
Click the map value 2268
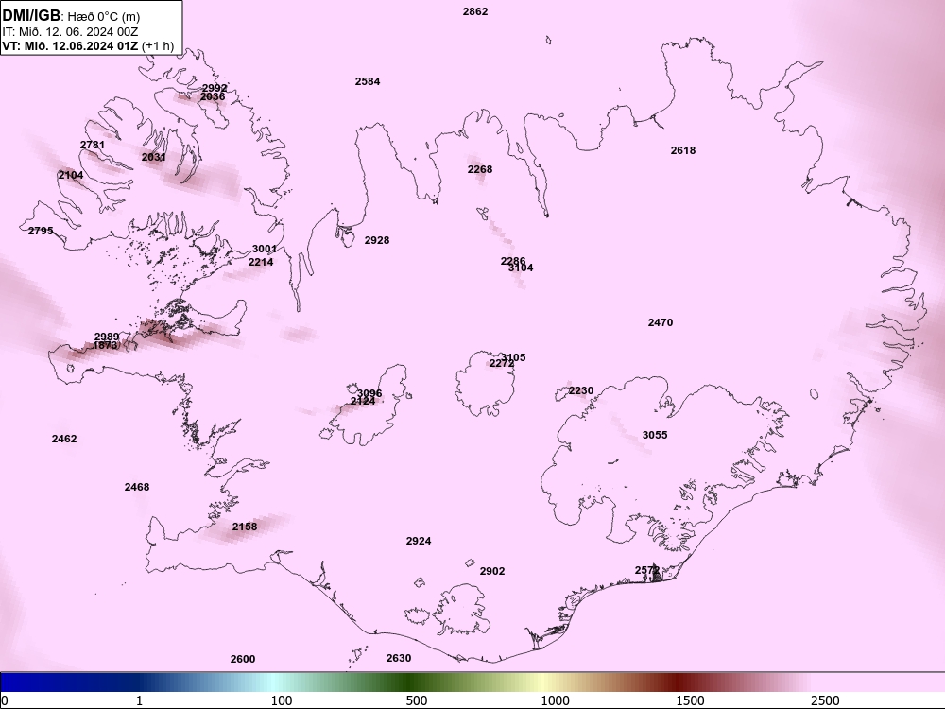pos(480,169)
